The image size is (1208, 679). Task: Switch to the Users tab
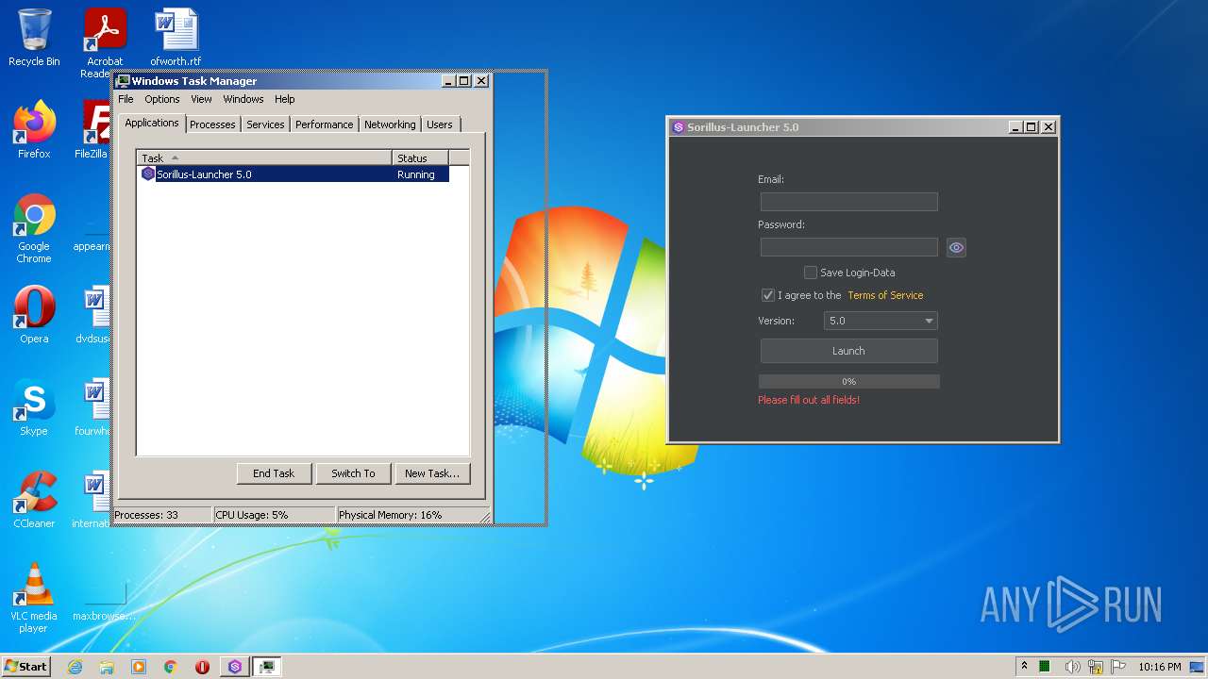tap(440, 124)
